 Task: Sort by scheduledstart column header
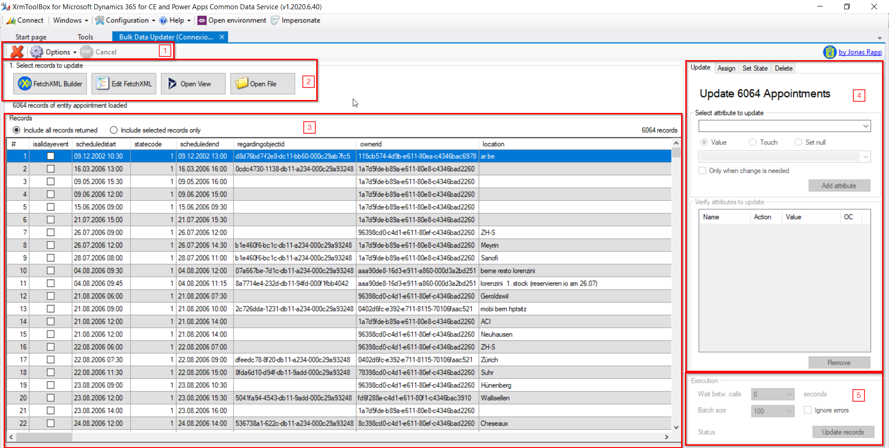[101, 144]
